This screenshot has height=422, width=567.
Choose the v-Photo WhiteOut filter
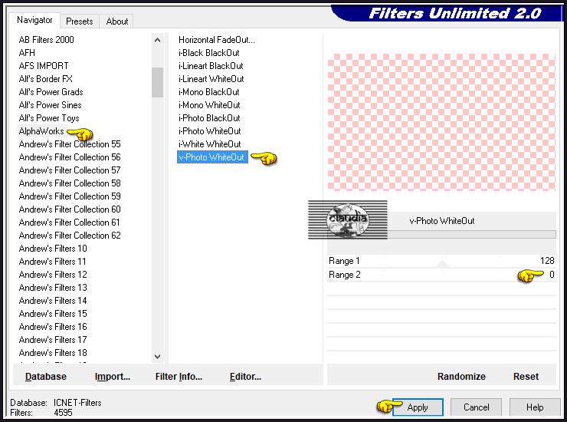[x=212, y=157]
